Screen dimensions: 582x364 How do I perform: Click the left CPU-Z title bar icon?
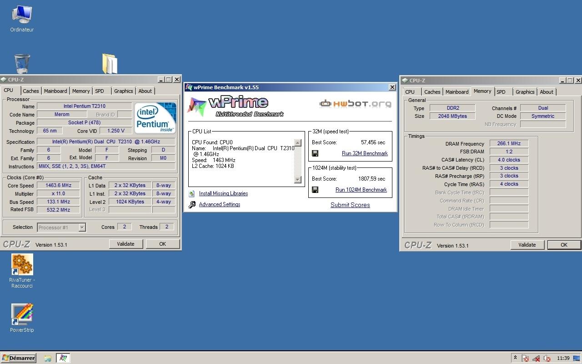coord(4,80)
